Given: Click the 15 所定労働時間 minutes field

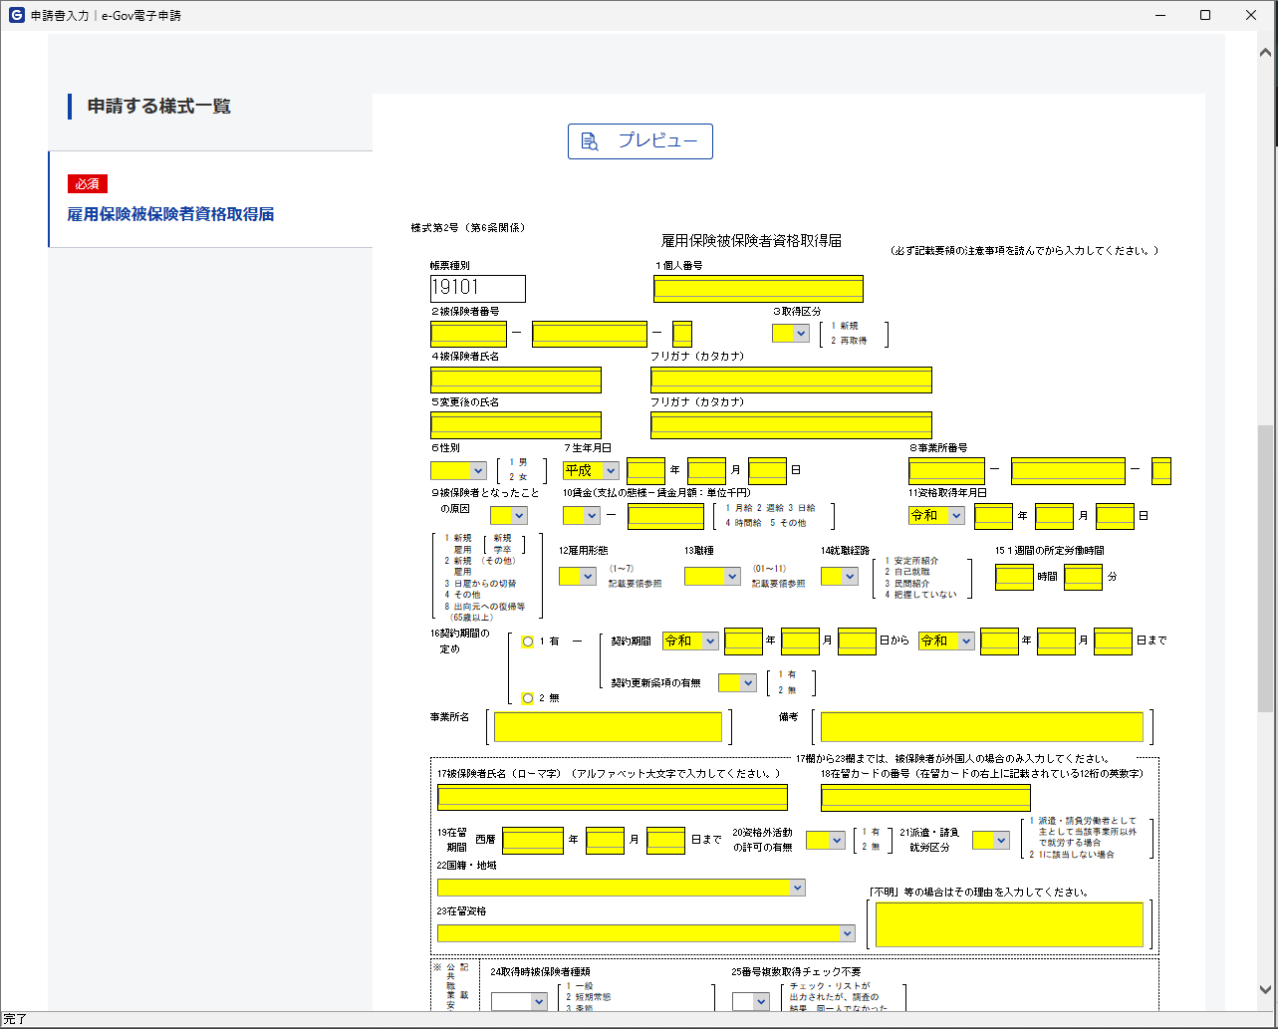Looking at the screenshot, I should pos(1083,576).
